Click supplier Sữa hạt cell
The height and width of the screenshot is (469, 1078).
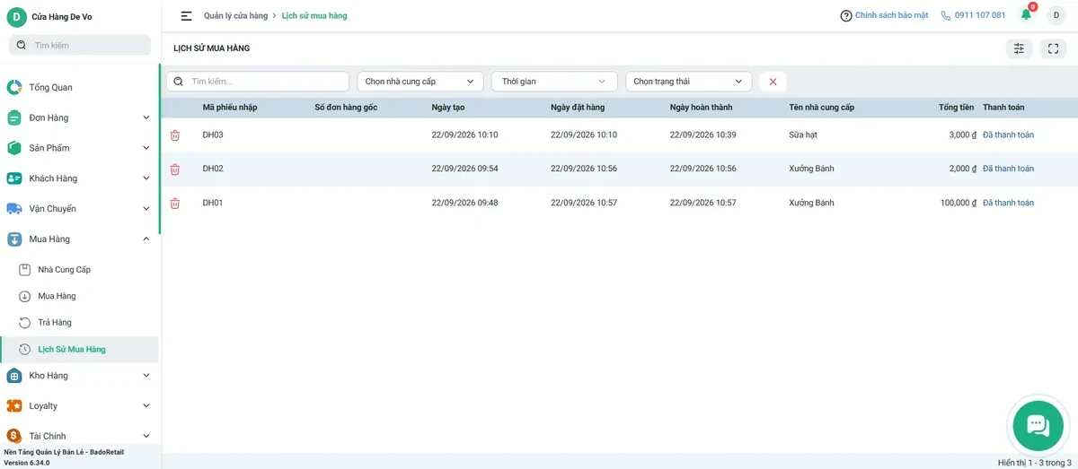(803, 135)
